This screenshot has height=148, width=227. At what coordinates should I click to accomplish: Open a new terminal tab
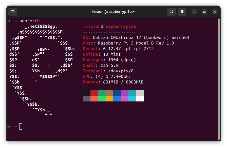(13, 12)
